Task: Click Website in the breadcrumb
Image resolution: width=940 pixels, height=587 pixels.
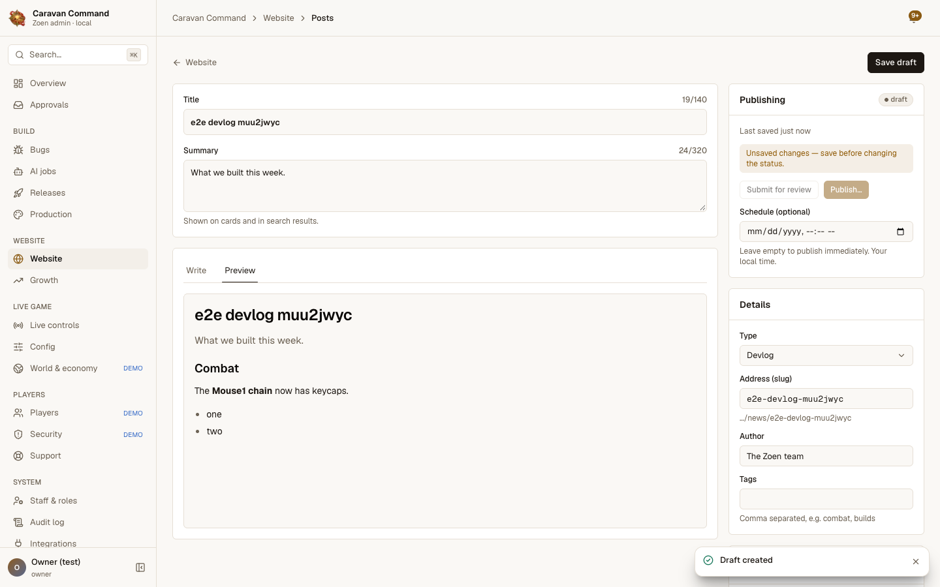Action: 279,18
